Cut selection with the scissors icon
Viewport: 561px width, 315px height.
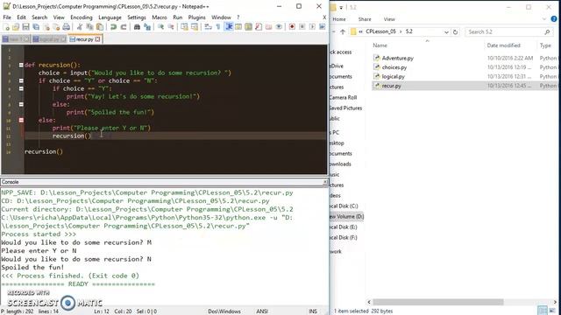[80, 27]
